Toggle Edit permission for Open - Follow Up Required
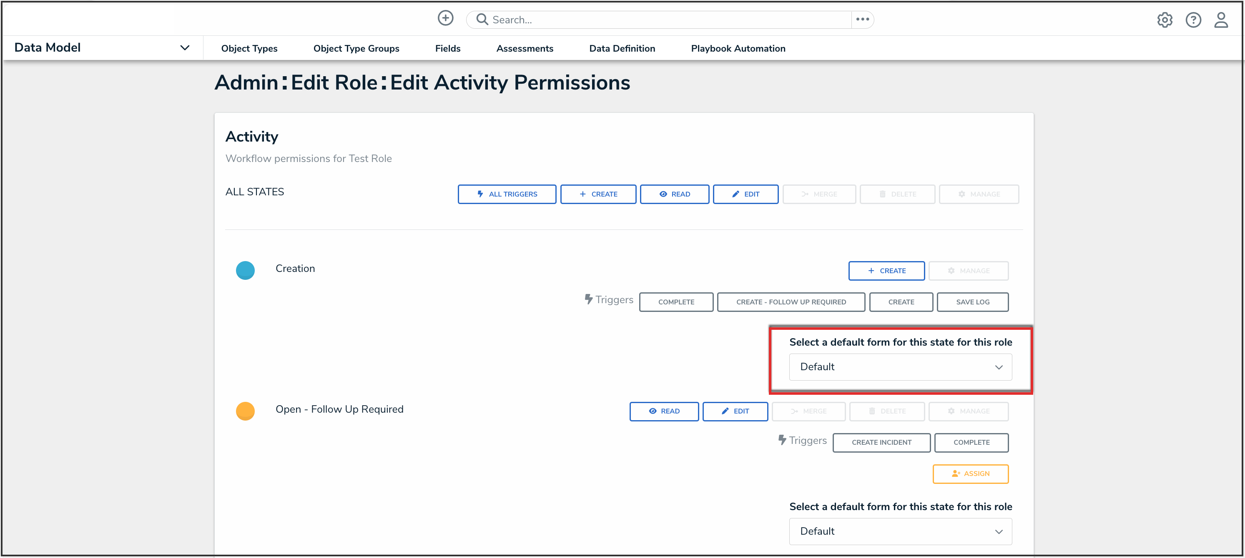Viewport: 1245px width, 558px height. tap(735, 411)
